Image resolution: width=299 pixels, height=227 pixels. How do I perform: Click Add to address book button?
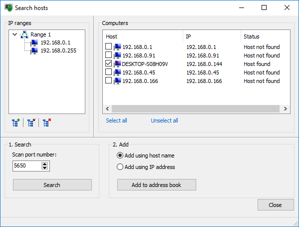click(x=157, y=185)
